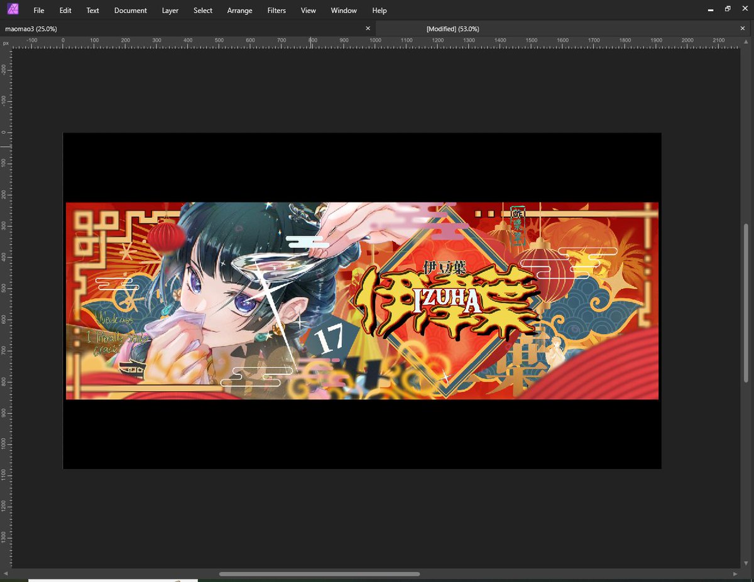754x582 pixels.
Task: Click the horizontal scrollbar thumb
Action: coord(319,573)
